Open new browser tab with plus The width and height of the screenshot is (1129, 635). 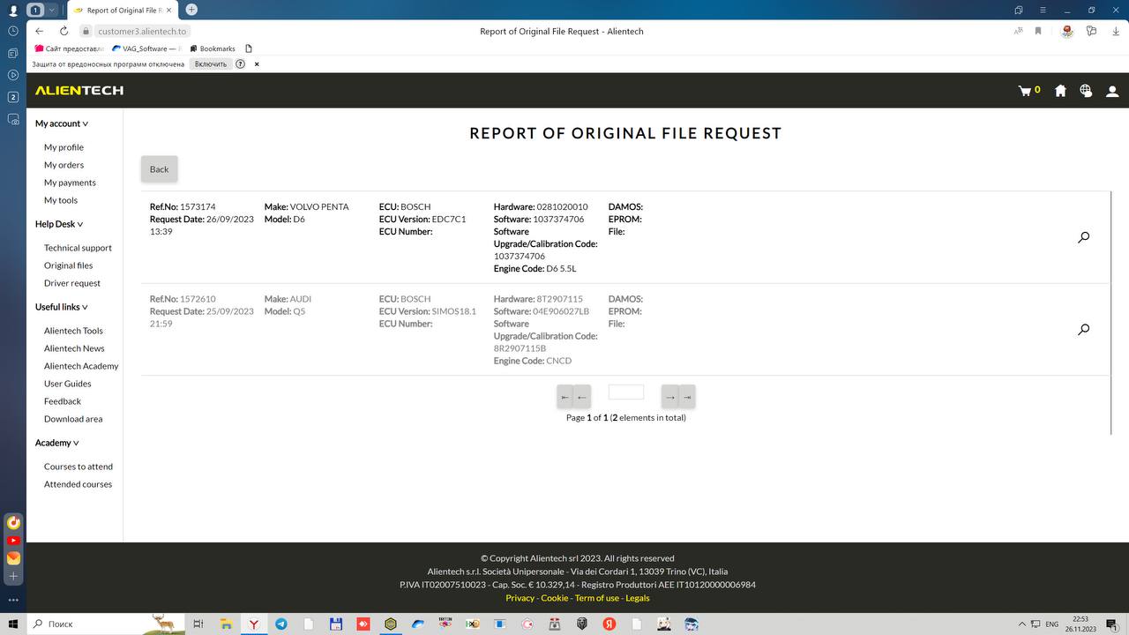tap(191, 10)
